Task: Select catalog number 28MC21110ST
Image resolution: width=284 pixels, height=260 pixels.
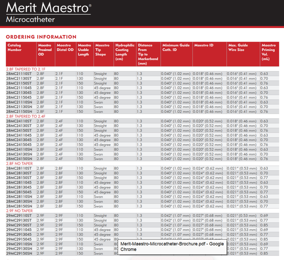Action: pos(19,74)
